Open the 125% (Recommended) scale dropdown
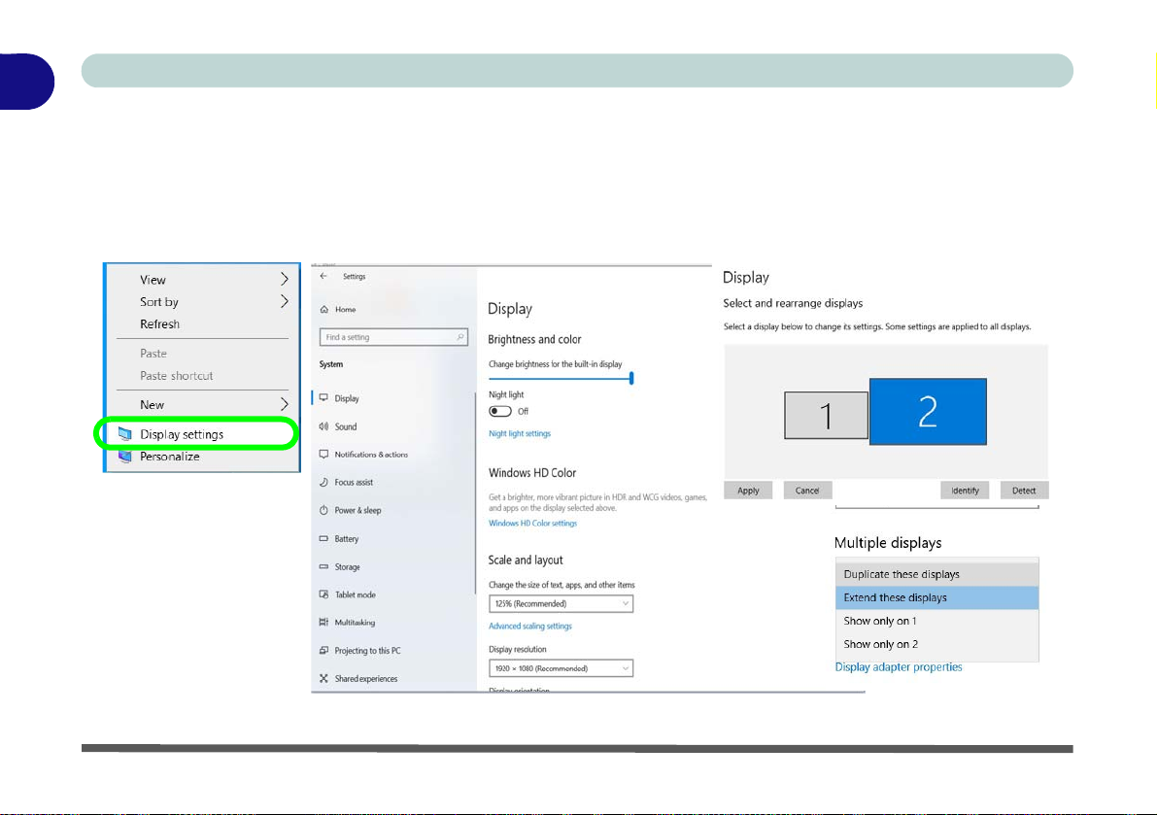The height and width of the screenshot is (815, 1157). tap(561, 603)
